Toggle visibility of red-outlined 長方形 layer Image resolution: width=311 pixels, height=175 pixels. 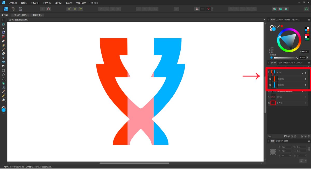coord(306,103)
